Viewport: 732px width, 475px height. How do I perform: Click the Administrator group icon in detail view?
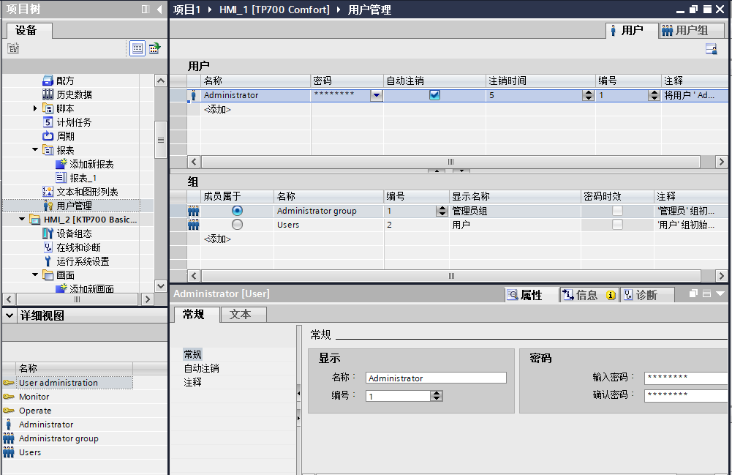(8, 438)
